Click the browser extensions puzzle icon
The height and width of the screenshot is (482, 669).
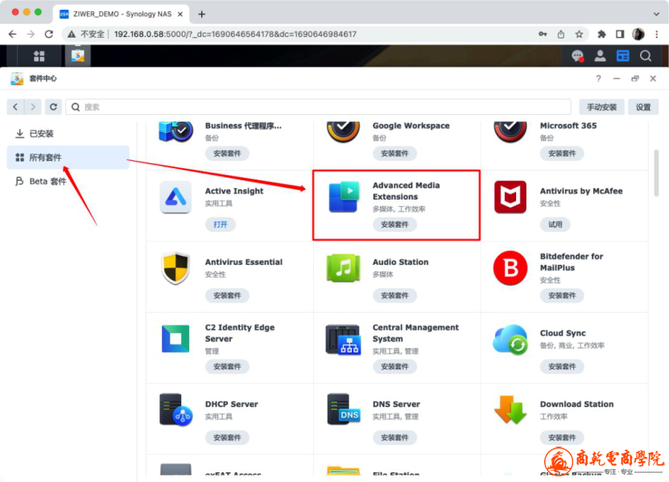[601, 34]
